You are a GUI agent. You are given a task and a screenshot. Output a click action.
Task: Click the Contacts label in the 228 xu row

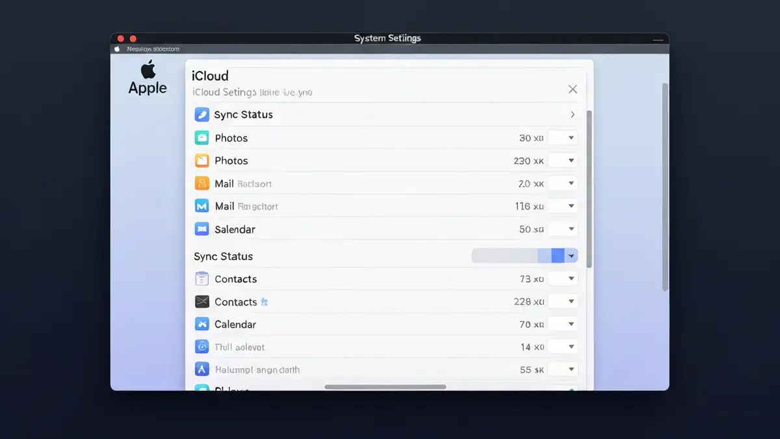(x=236, y=302)
